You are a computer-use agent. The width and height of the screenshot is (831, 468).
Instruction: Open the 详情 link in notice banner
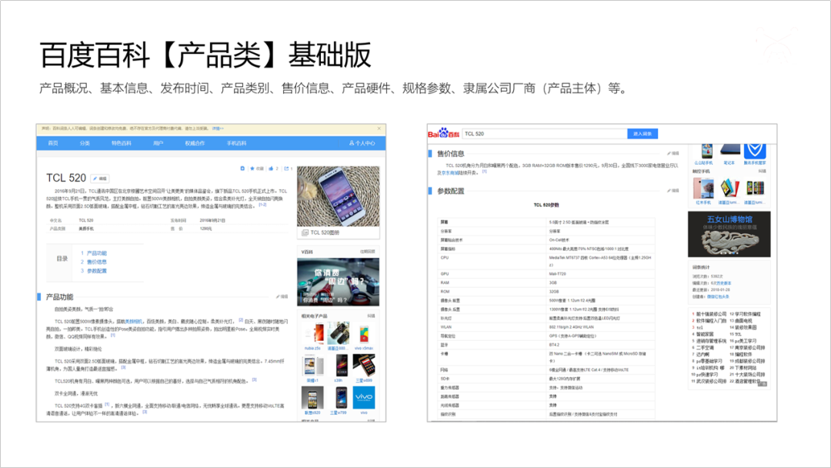(217, 129)
